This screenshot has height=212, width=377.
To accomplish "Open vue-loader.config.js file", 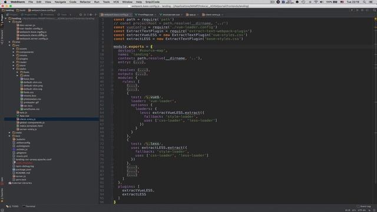I will (29, 29).
